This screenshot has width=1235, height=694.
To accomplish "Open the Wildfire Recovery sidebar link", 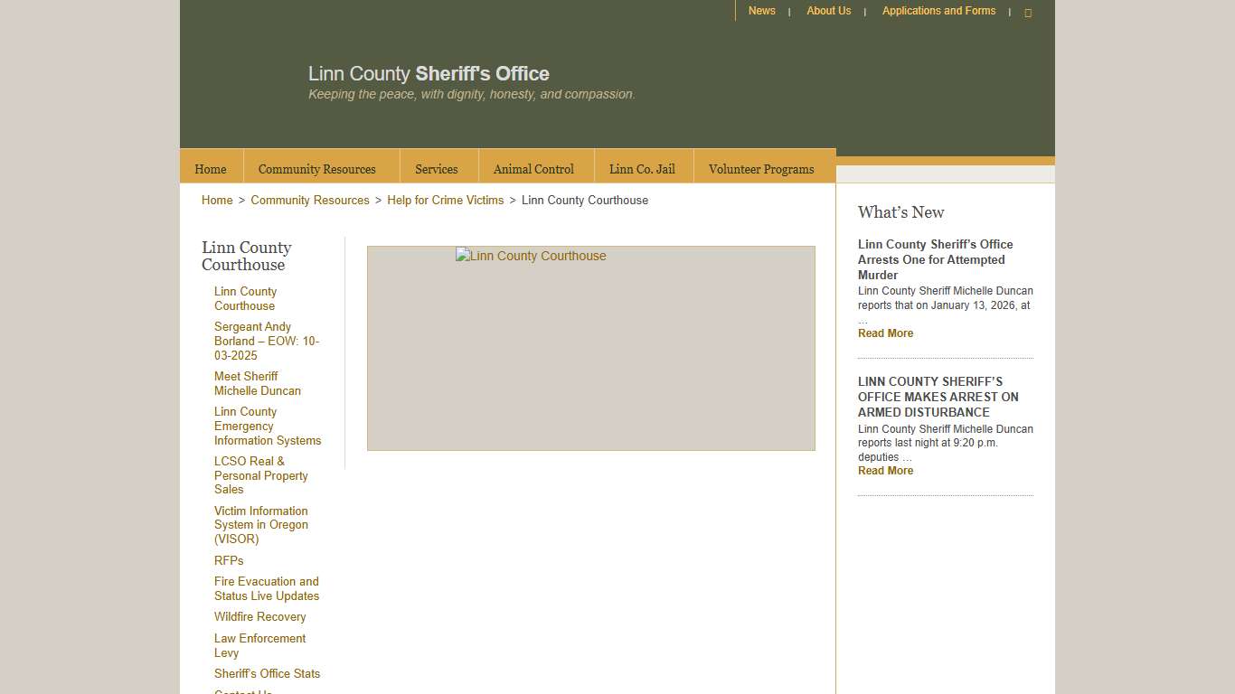I will tap(259, 616).
